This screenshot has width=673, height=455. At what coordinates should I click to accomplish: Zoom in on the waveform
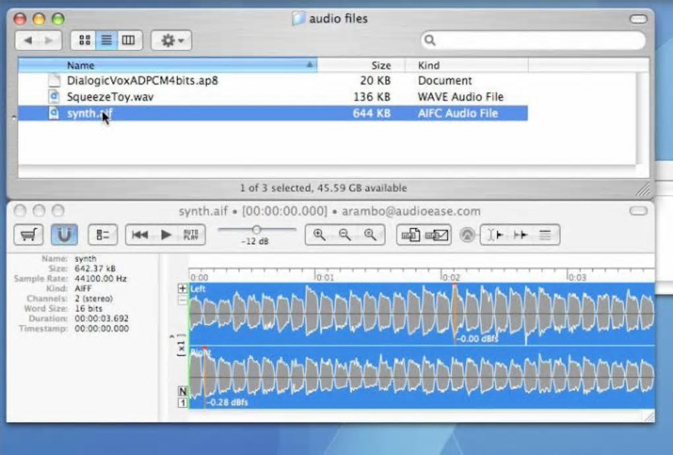click(319, 234)
